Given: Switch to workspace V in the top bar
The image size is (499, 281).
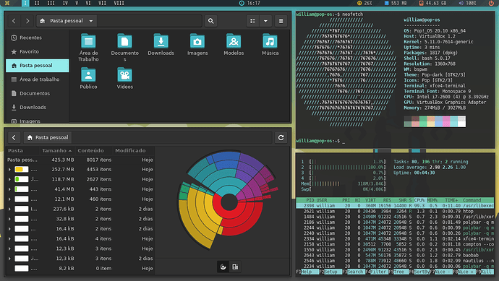Looking at the screenshot, I should click(x=77, y=3).
